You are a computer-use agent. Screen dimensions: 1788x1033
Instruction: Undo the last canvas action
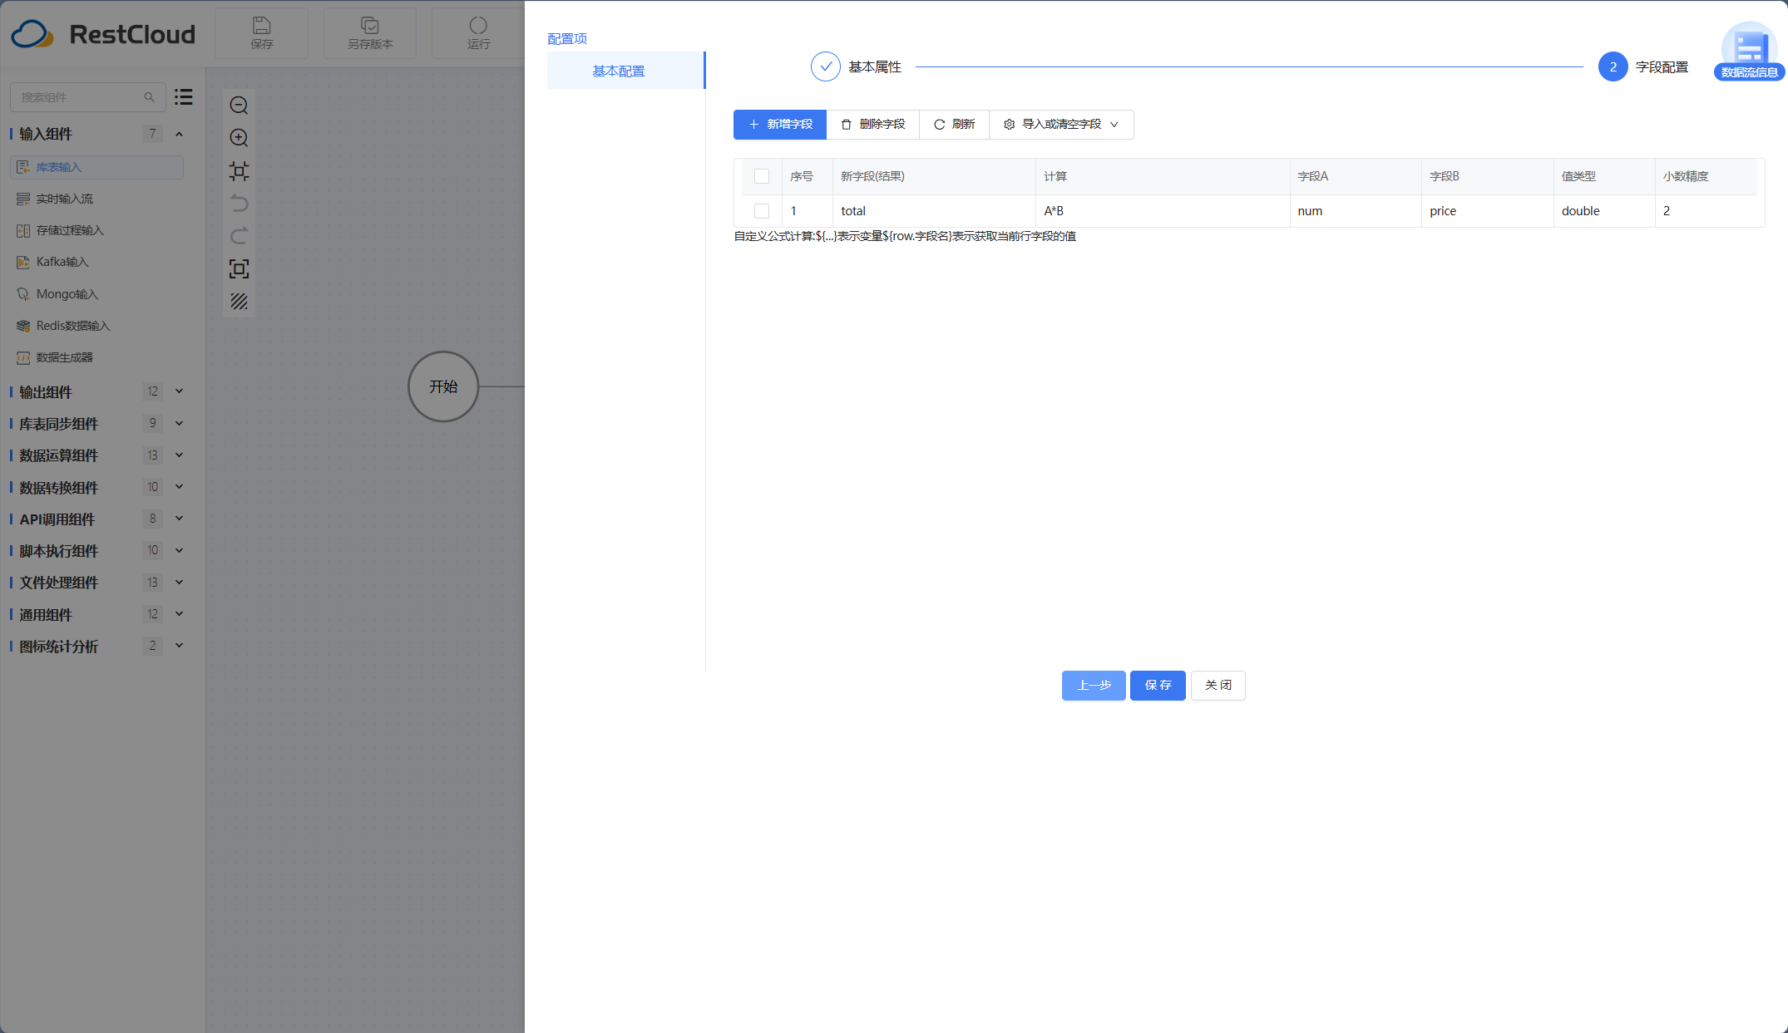[239, 204]
